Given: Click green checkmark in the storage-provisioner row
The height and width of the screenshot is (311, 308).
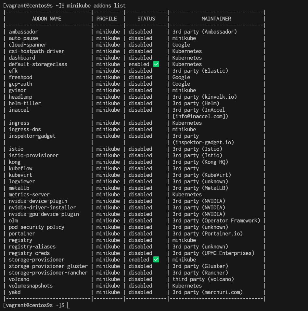Looking at the screenshot, I should [x=156, y=260].
